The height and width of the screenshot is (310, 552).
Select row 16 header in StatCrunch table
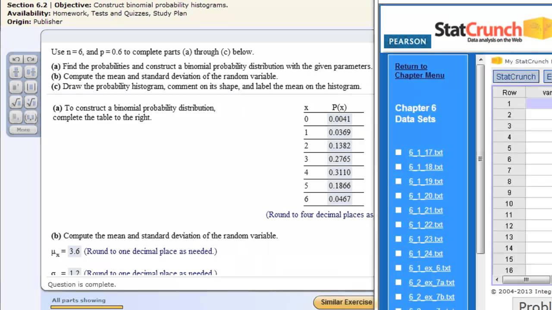tap(509, 270)
